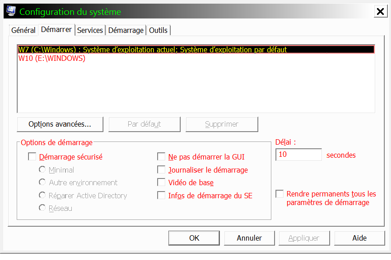Image resolution: width=391 pixels, height=260 pixels.
Task: Check Journaliser le démarrage
Action: pyautogui.click(x=161, y=170)
